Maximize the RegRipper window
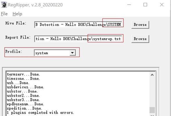 [145, 5]
